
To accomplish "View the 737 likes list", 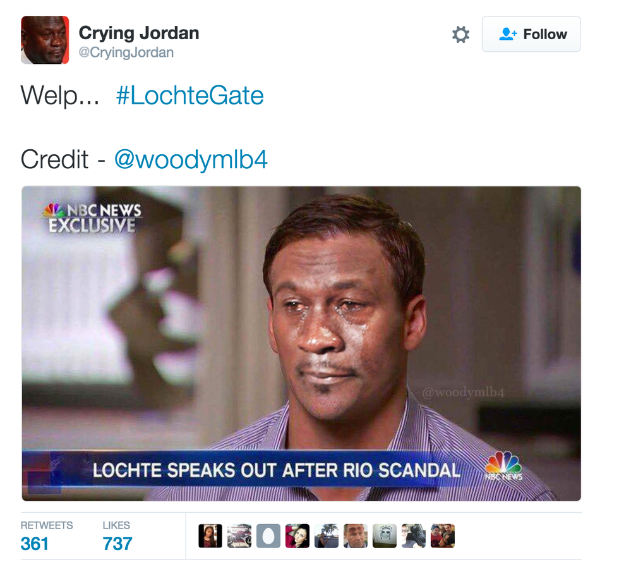I will pos(117,536).
